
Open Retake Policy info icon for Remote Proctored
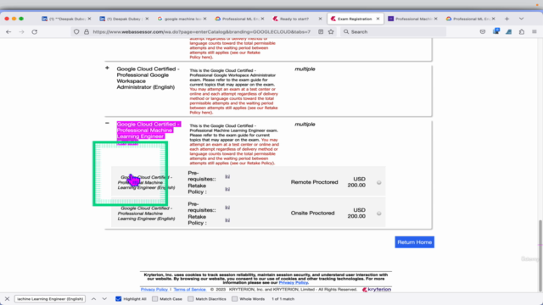(227, 189)
